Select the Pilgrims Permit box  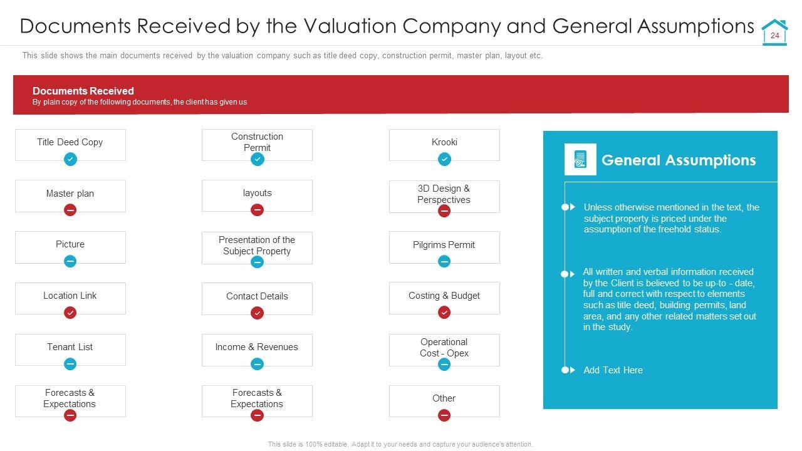[444, 245]
